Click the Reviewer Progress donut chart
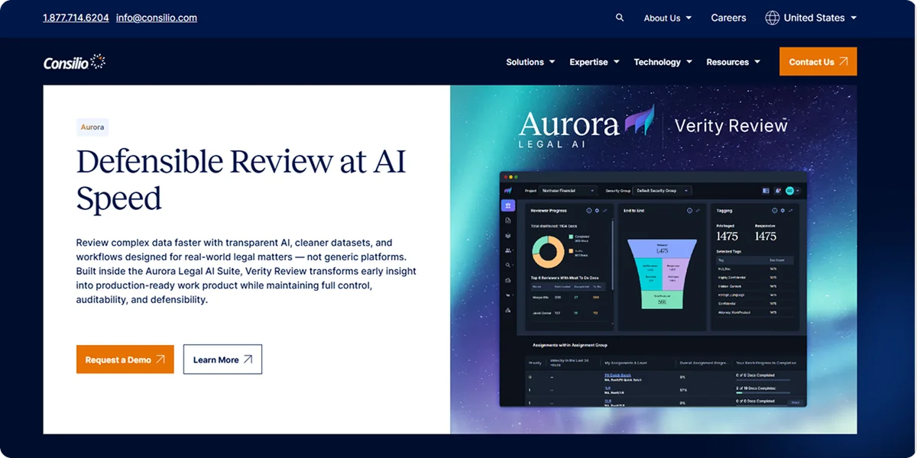The width and height of the screenshot is (917, 458). (548, 251)
